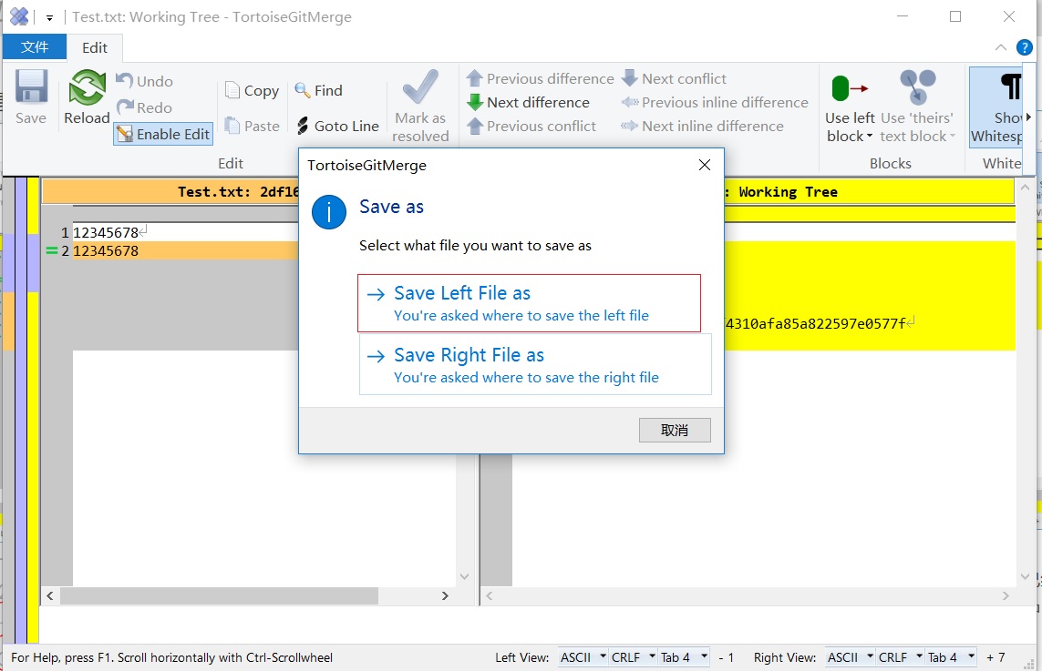The width and height of the screenshot is (1042, 671).
Task: Select highlighted line 2 text 12345678
Action: coord(106,251)
